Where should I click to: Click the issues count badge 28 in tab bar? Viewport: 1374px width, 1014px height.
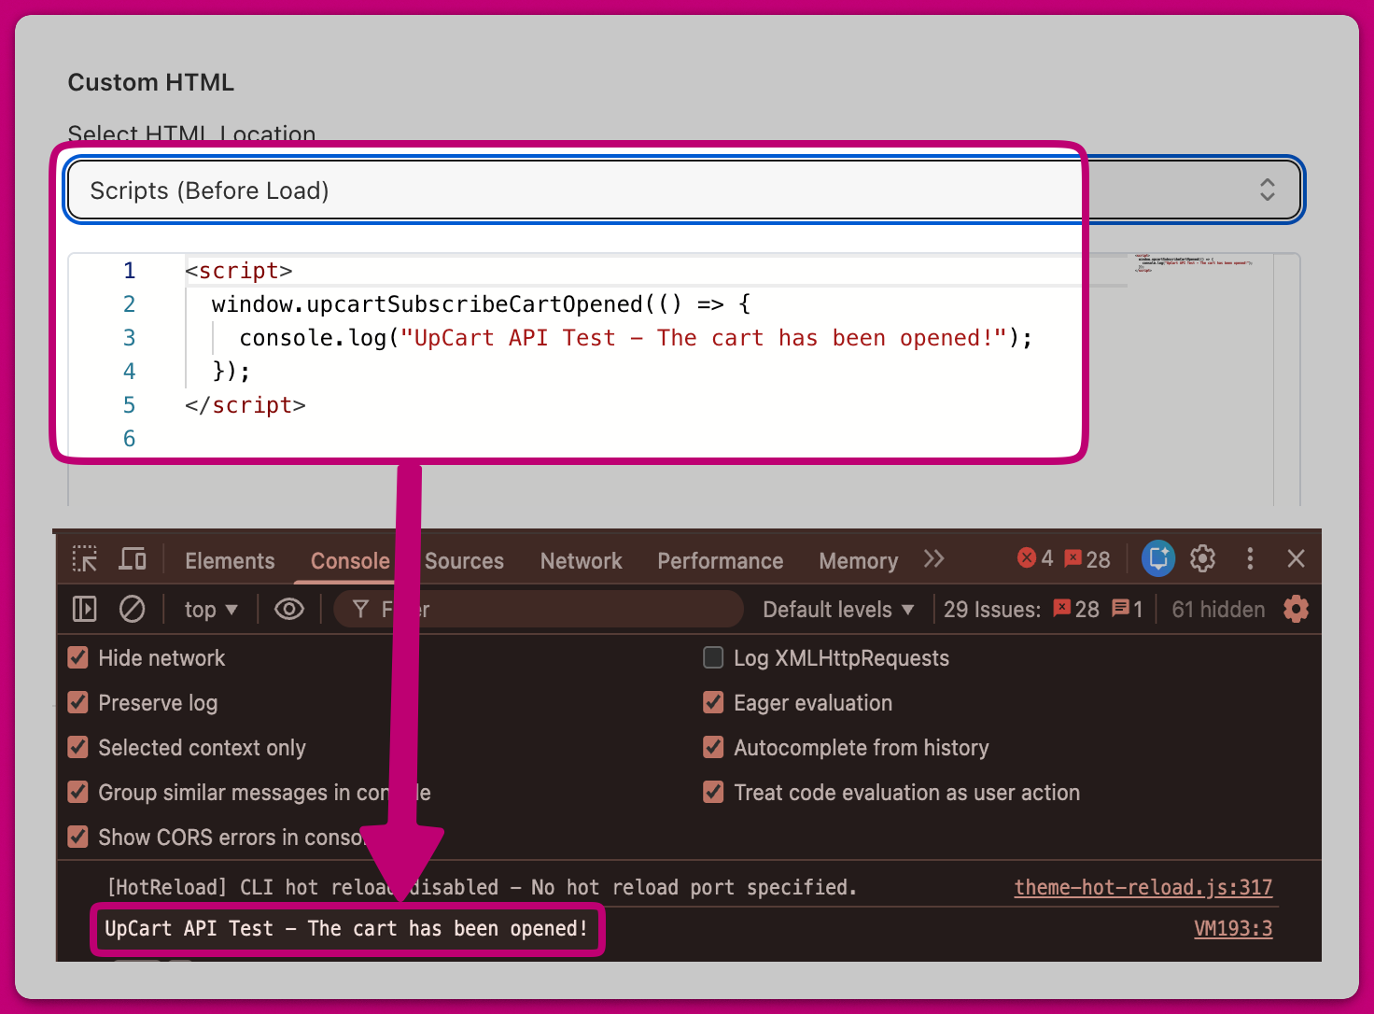pos(1087,559)
